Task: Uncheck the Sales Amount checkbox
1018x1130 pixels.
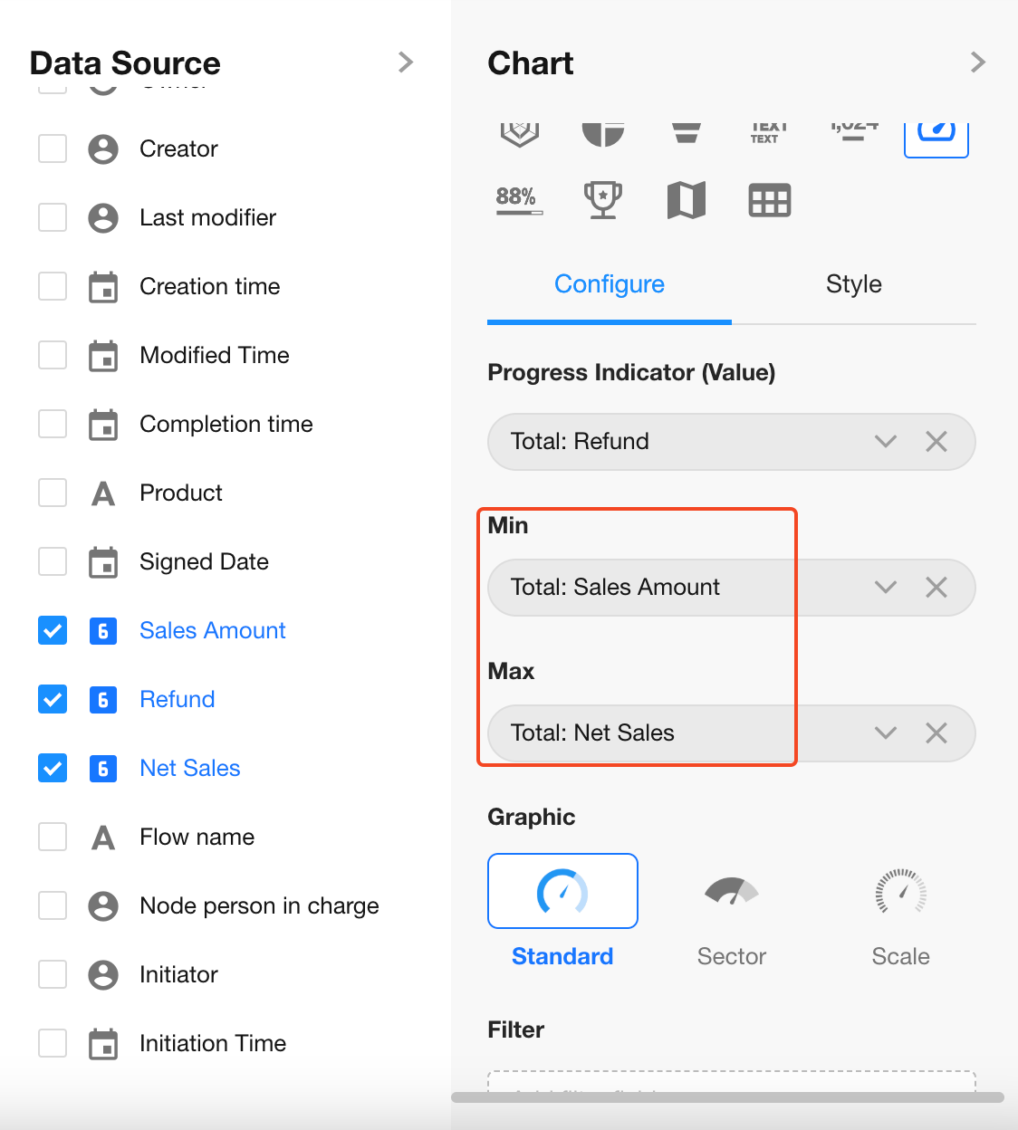Action: 53,630
